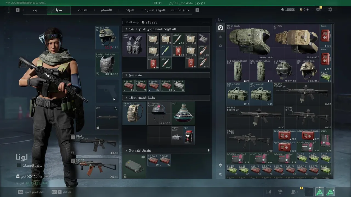Open the stash sidebar gear icon

[x=220, y=46]
